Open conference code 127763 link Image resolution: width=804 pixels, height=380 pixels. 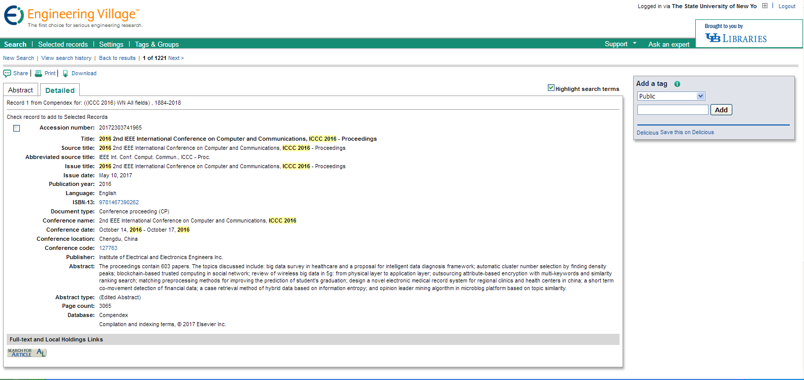108,248
